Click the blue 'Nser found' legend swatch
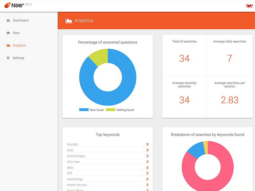255x191 pixels. [x=84, y=110]
